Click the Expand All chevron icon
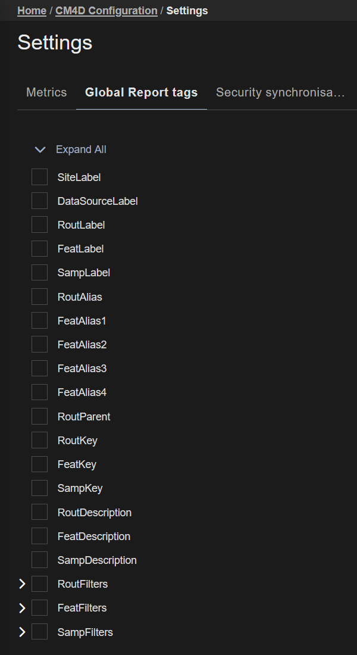The image size is (357, 655). pyautogui.click(x=40, y=149)
